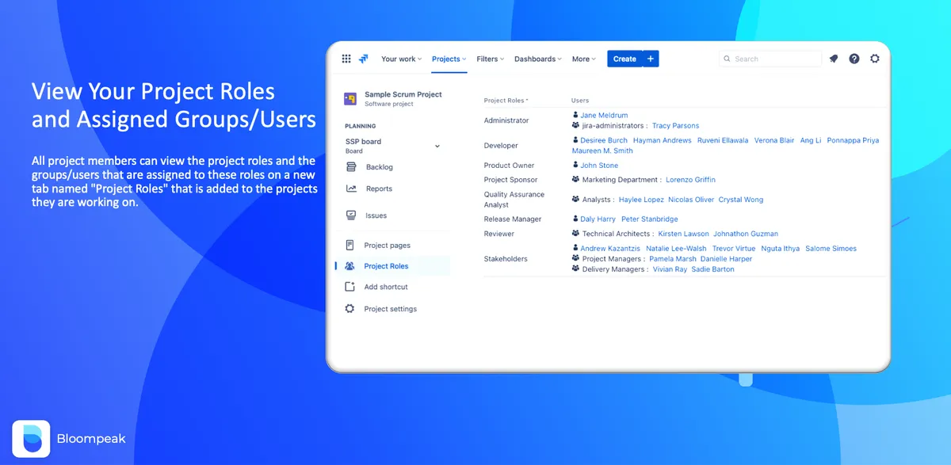Click the Add shortcut plus icon
Image resolution: width=951 pixels, height=465 pixels.
(350, 287)
